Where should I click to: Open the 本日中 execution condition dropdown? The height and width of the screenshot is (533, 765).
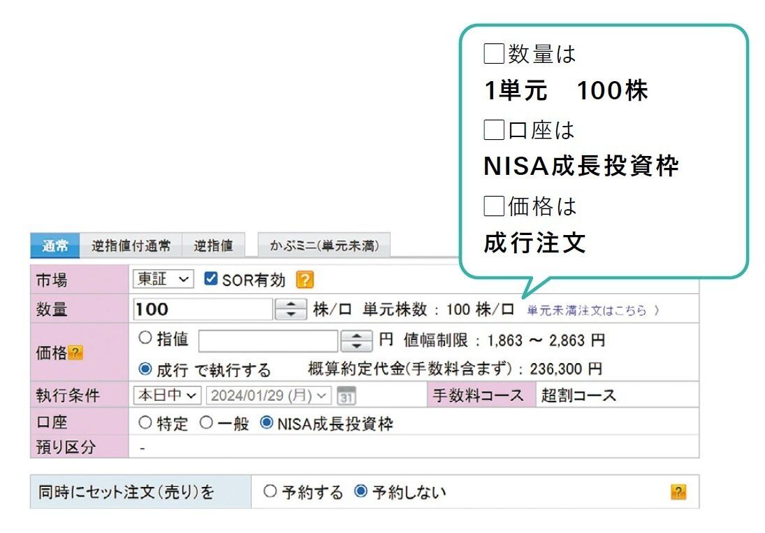[168, 395]
